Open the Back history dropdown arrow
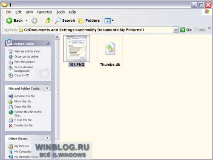The width and height of the screenshot is (213, 160). click(x=26, y=20)
